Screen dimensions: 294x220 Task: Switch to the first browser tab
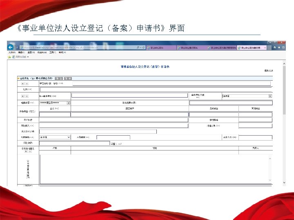pos(161,48)
